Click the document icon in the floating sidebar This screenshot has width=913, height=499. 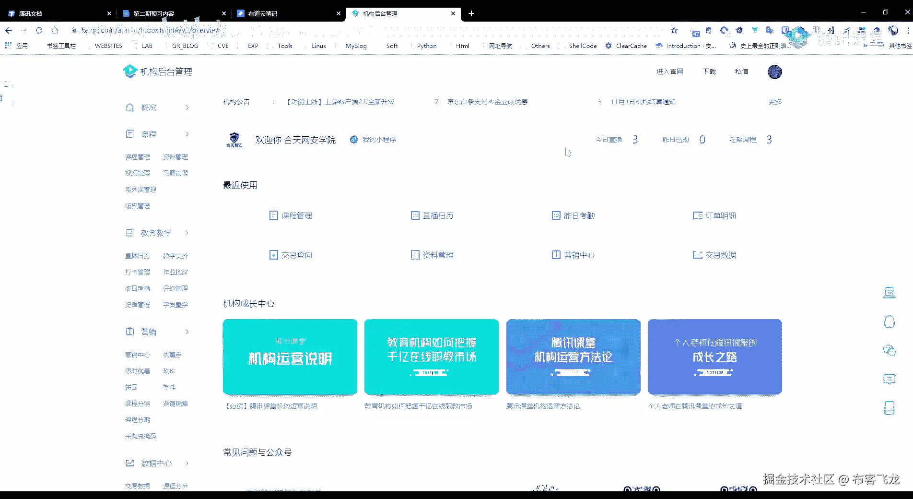pos(890,293)
